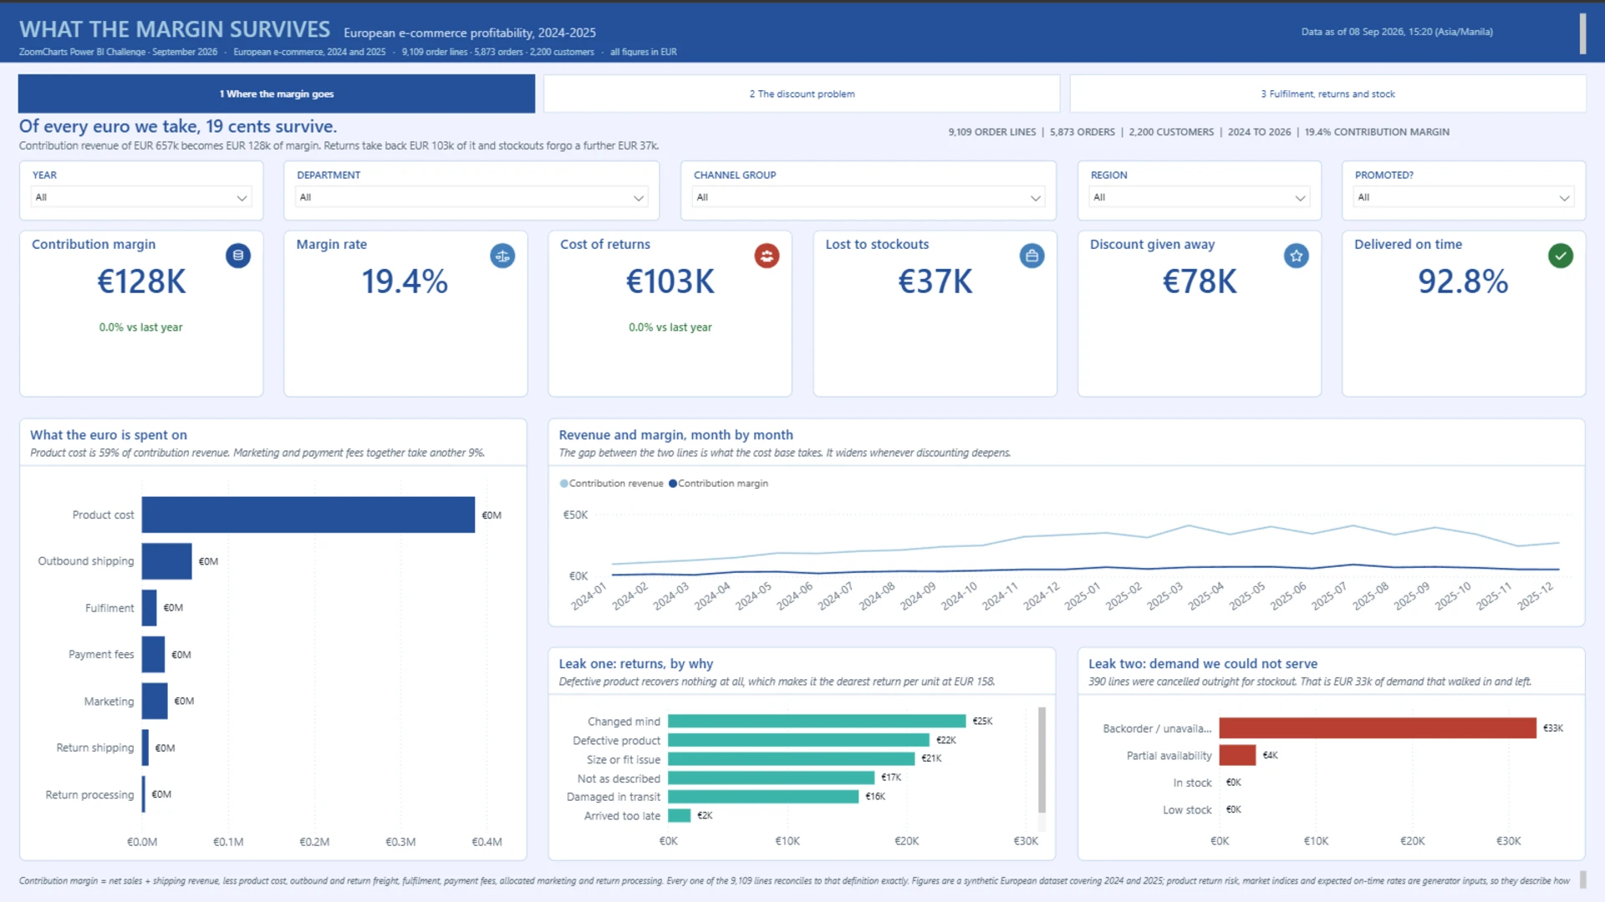Click the Payment fees bar
1605x902 pixels.
[153, 655]
